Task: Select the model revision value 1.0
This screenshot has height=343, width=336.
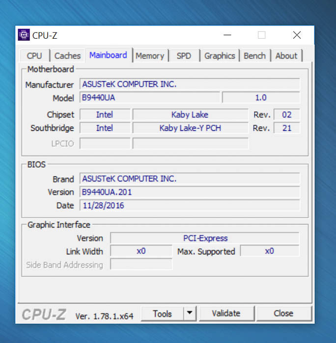Action: tap(261, 98)
